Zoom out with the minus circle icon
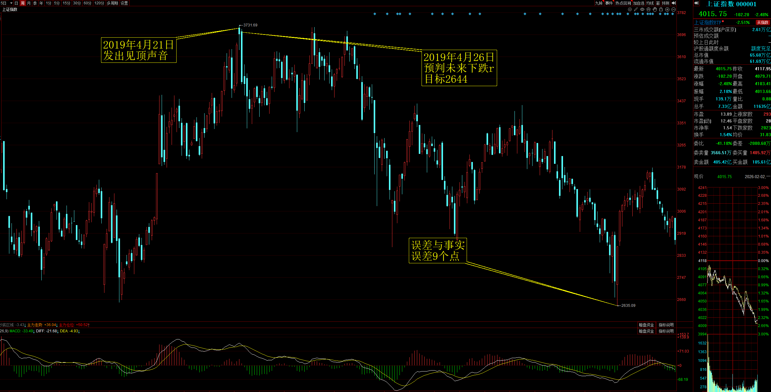Viewport: 771px width, 392px height. coord(673,9)
